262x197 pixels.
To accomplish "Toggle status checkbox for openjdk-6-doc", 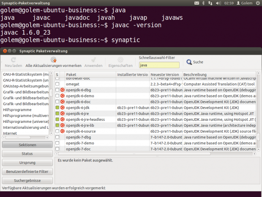I will pos(57,102).
